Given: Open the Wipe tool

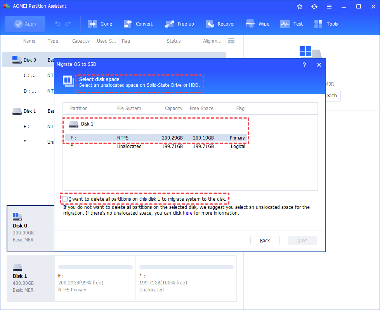Looking at the screenshot, I should pyautogui.click(x=257, y=24).
